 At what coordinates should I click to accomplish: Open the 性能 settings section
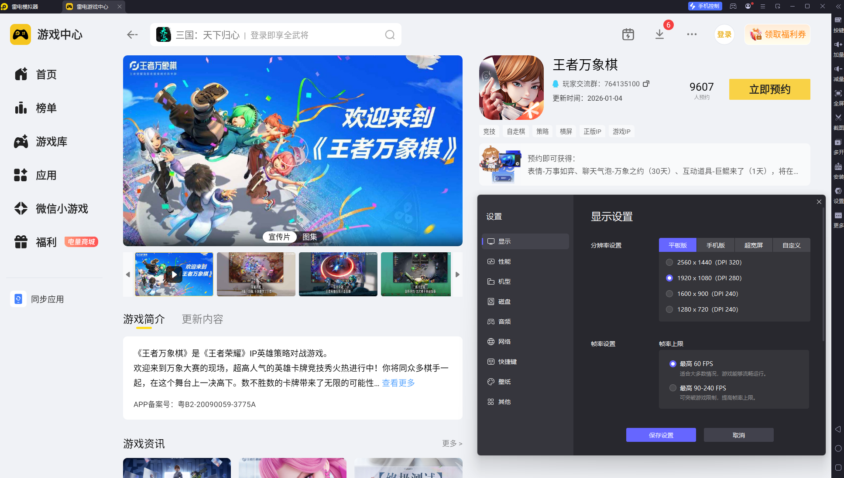coord(504,261)
